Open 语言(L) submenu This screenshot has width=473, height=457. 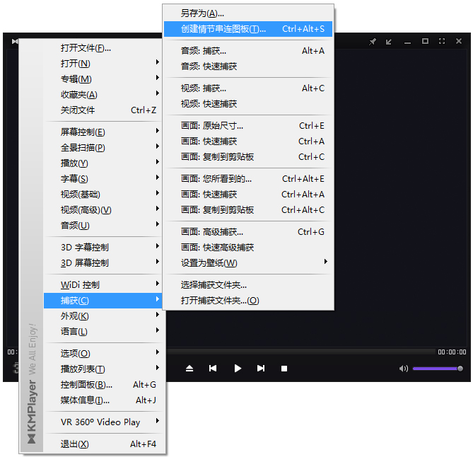point(103,332)
